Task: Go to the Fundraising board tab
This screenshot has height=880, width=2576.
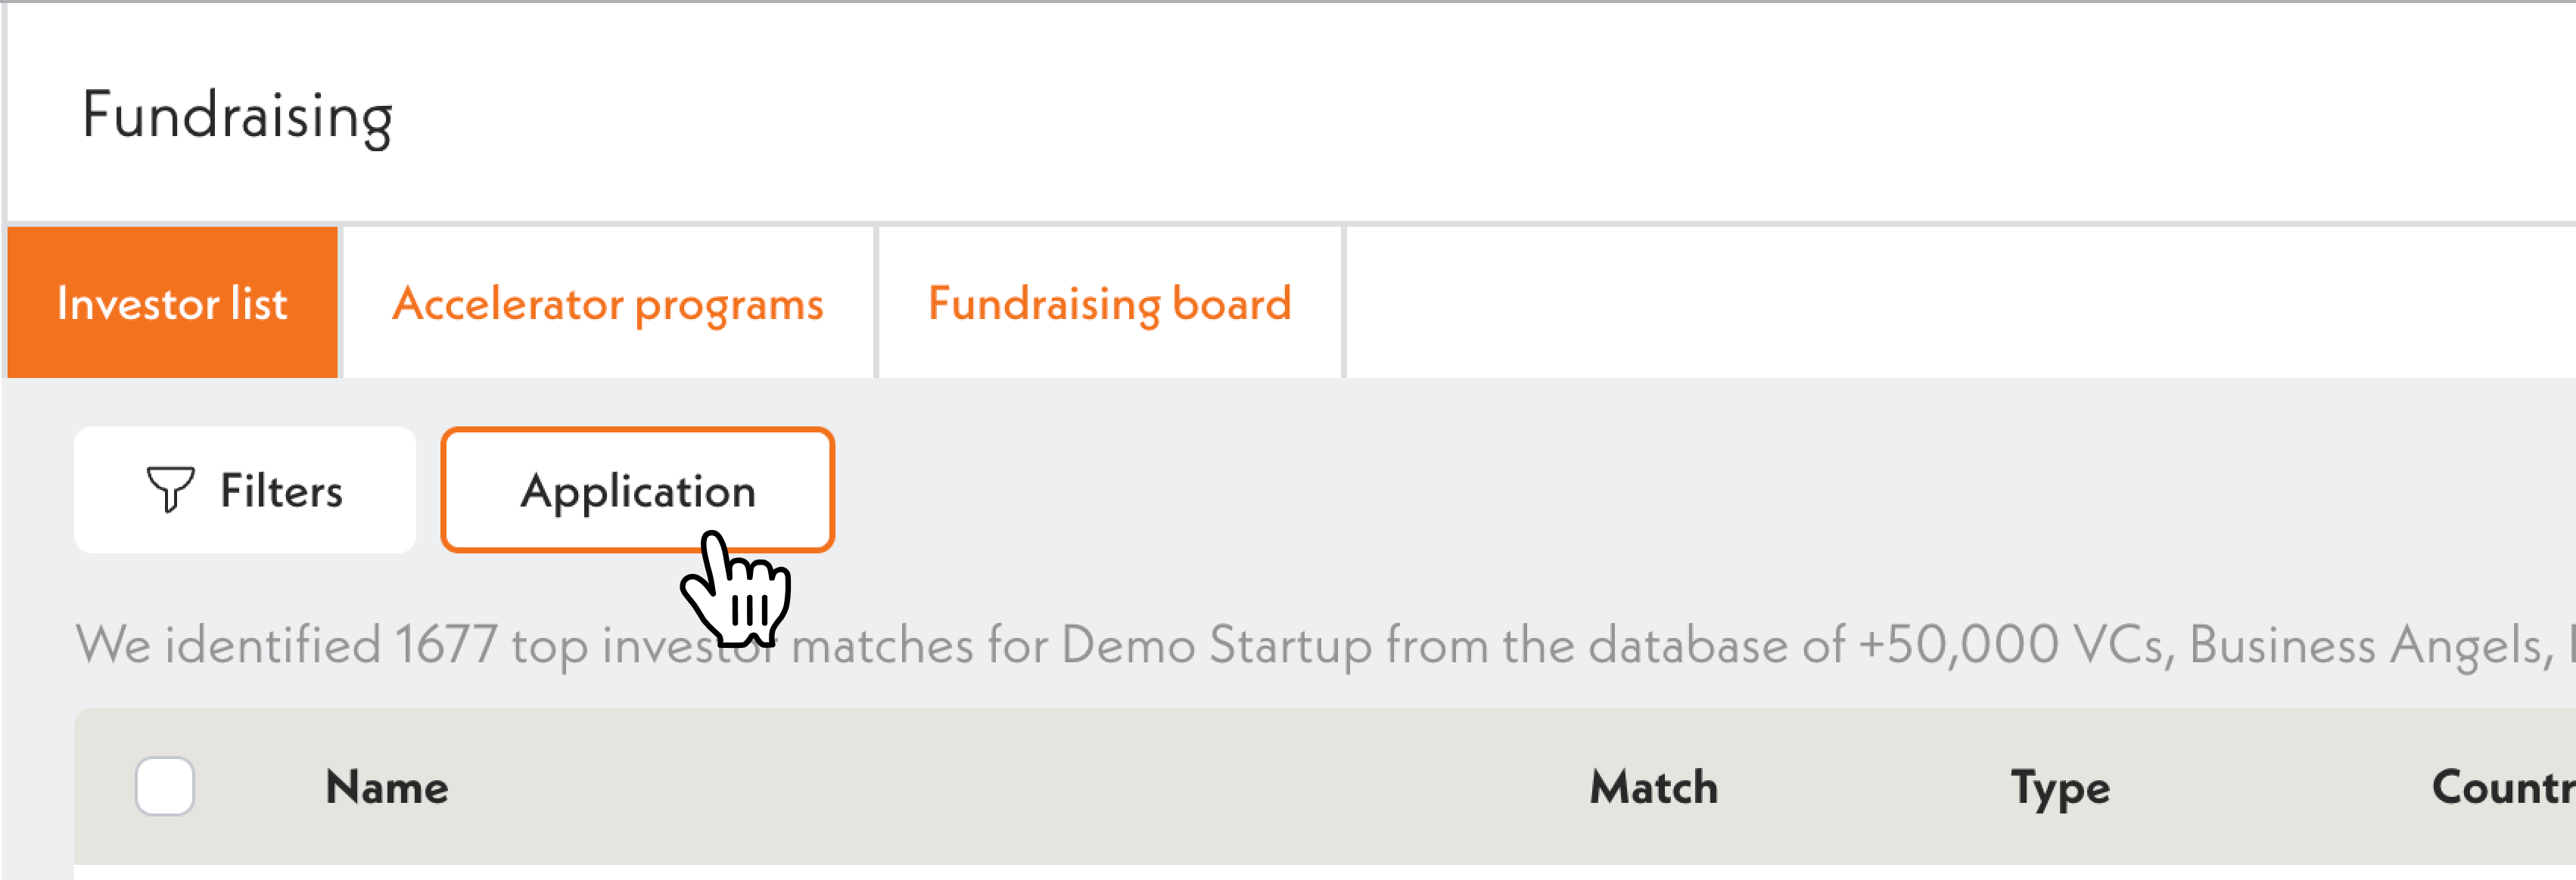Action: tap(1109, 302)
